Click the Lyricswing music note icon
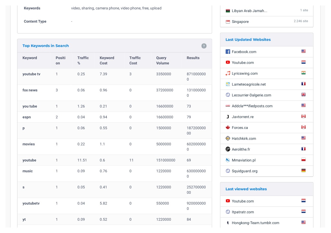This screenshot has width=331, height=233. pos(228,73)
